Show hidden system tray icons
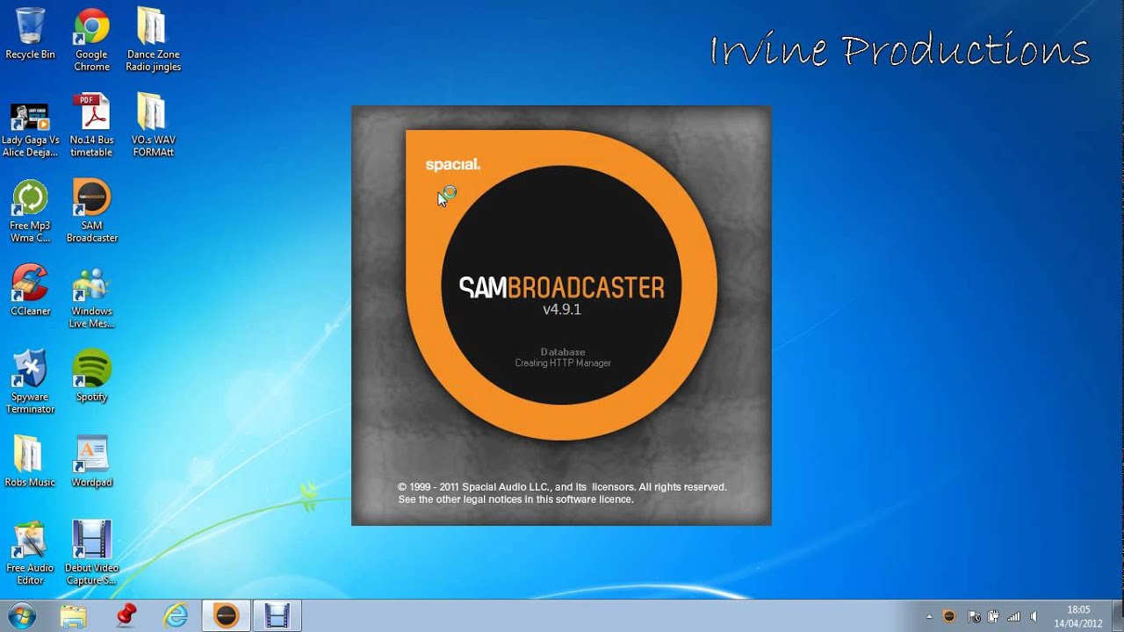 point(928,616)
